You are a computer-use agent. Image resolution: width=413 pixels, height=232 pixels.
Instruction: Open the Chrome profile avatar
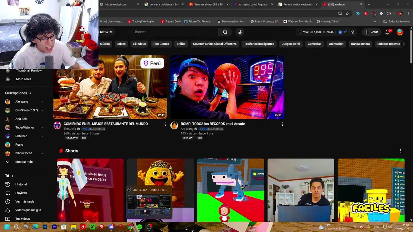click(x=400, y=14)
